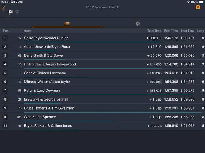Screen dimensions: 205x153
Task: Select Adam Unsworth/Bryce Rose row
Action: [102, 46]
